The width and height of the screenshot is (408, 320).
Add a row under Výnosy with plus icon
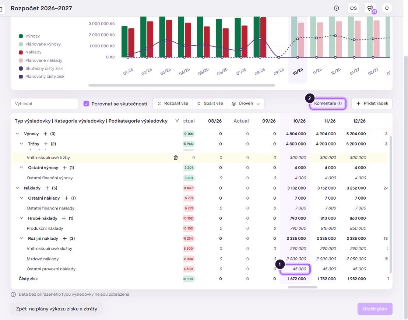pyautogui.click(x=45, y=134)
